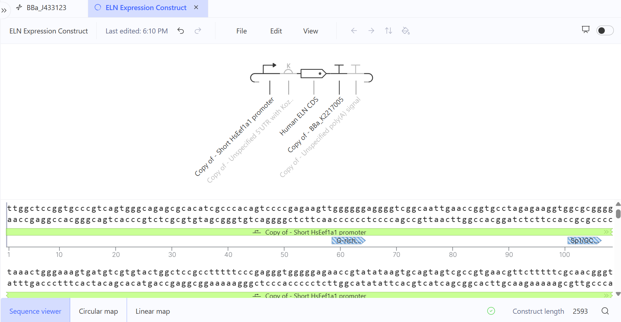
Task: Click the second row promoter annotation bar
Action: pyautogui.click(x=309, y=295)
